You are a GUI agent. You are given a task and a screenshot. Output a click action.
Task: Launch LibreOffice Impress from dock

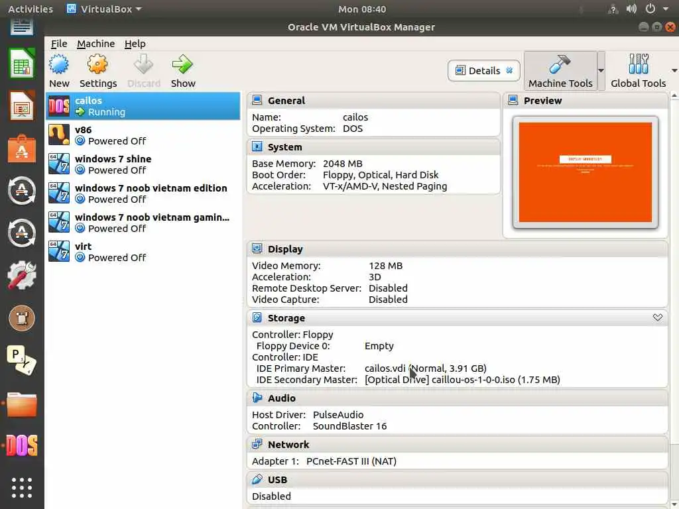[x=22, y=106]
